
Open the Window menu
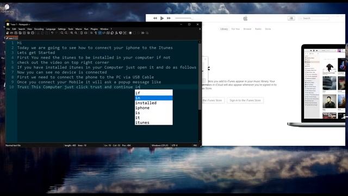(x=104, y=29)
